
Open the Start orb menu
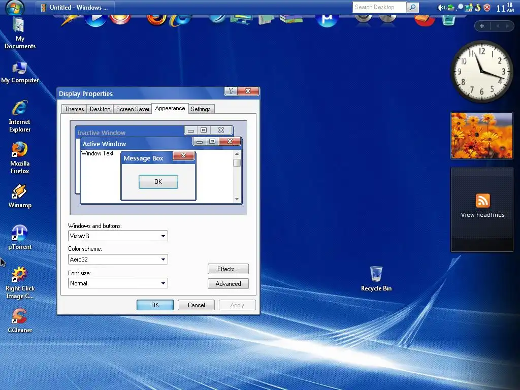tap(15, 7)
